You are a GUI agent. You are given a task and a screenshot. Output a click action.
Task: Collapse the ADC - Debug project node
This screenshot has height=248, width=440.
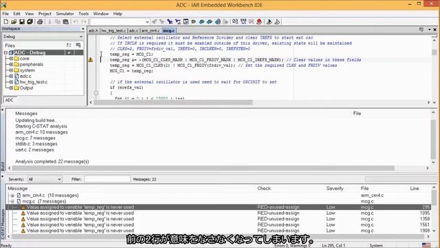click(x=5, y=52)
